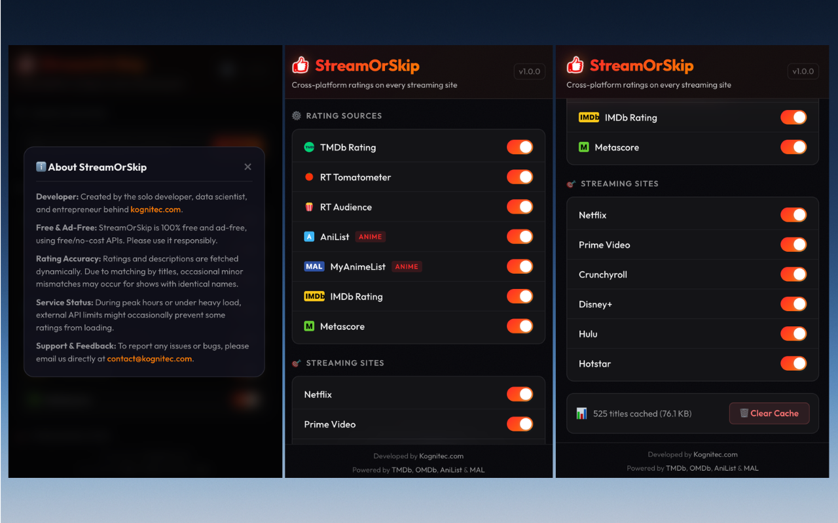Toggle Prime Video switch under the Rating Sources panel
Viewport: 838px width, 523px height.
tap(520, 424)
